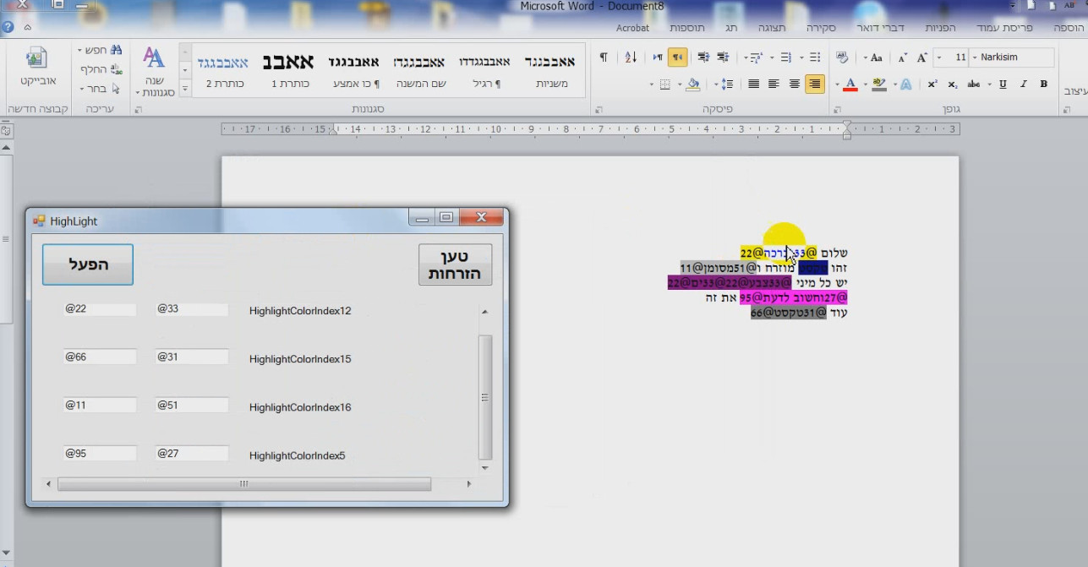Click the @22 field in HighlightColorIndex12 row
This screenshot has height=567, width=1088.
click(100, 309)
